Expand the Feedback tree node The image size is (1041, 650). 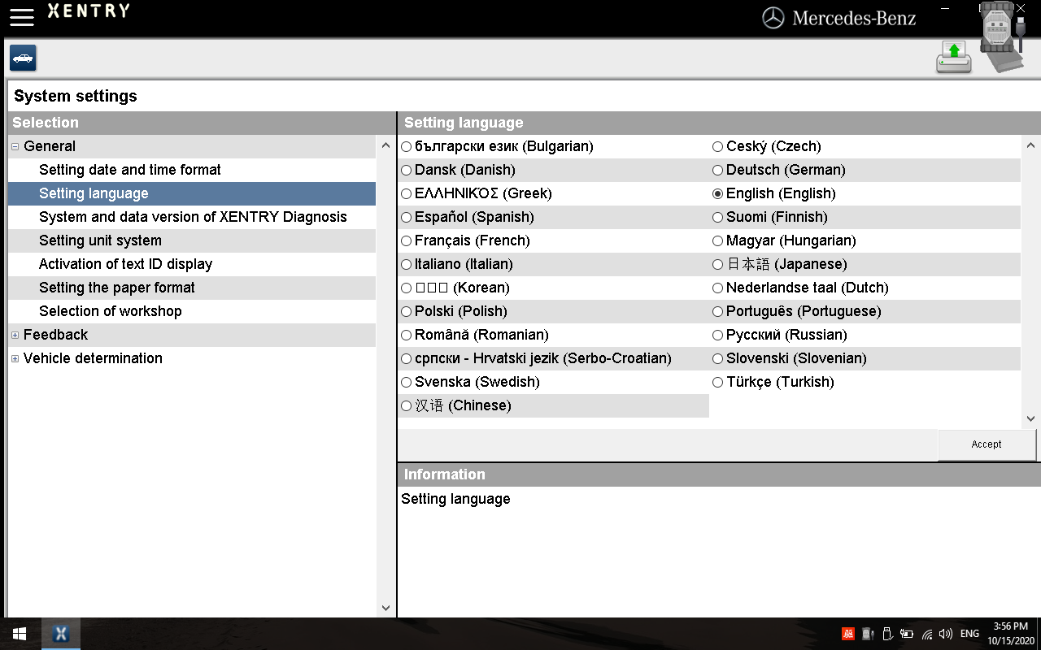click(15, 336)
